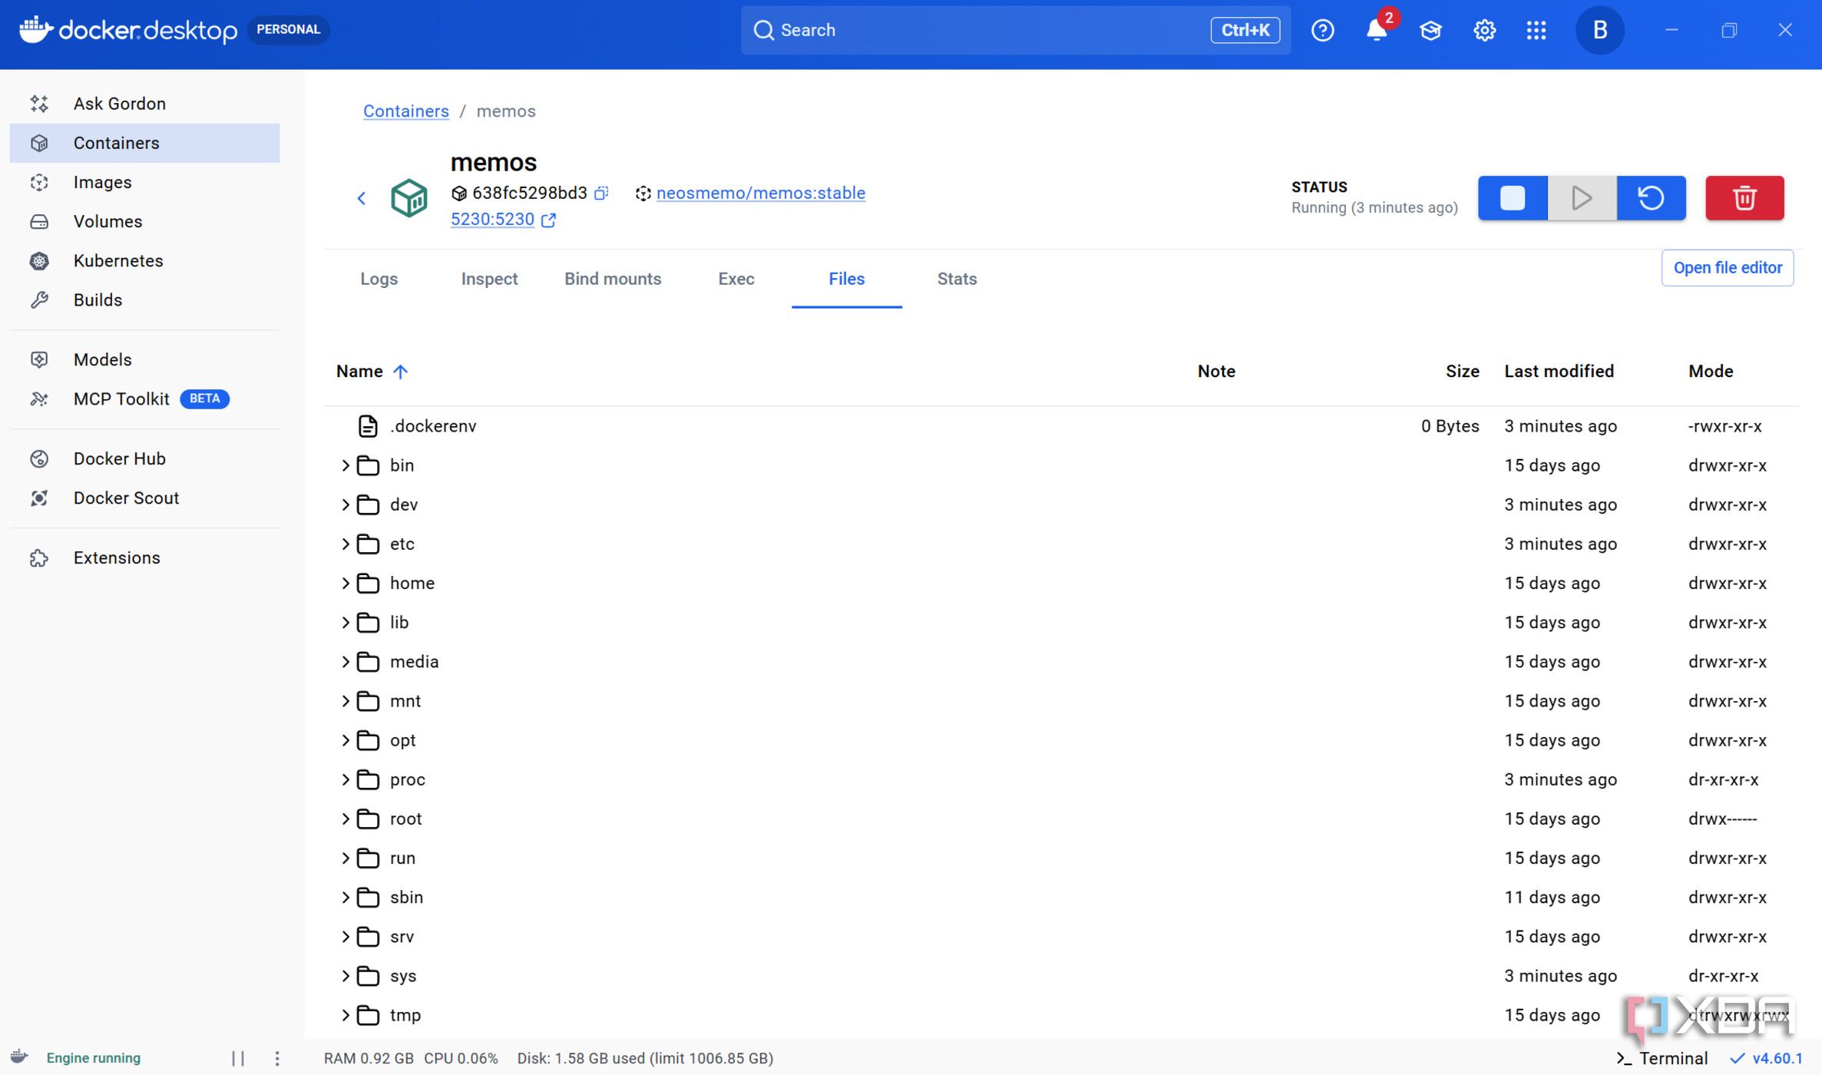Open Docker Scout in the sidebar
Image resolution: width=1822 pixels, height=1075 pixels.
[x=144, y=498]
